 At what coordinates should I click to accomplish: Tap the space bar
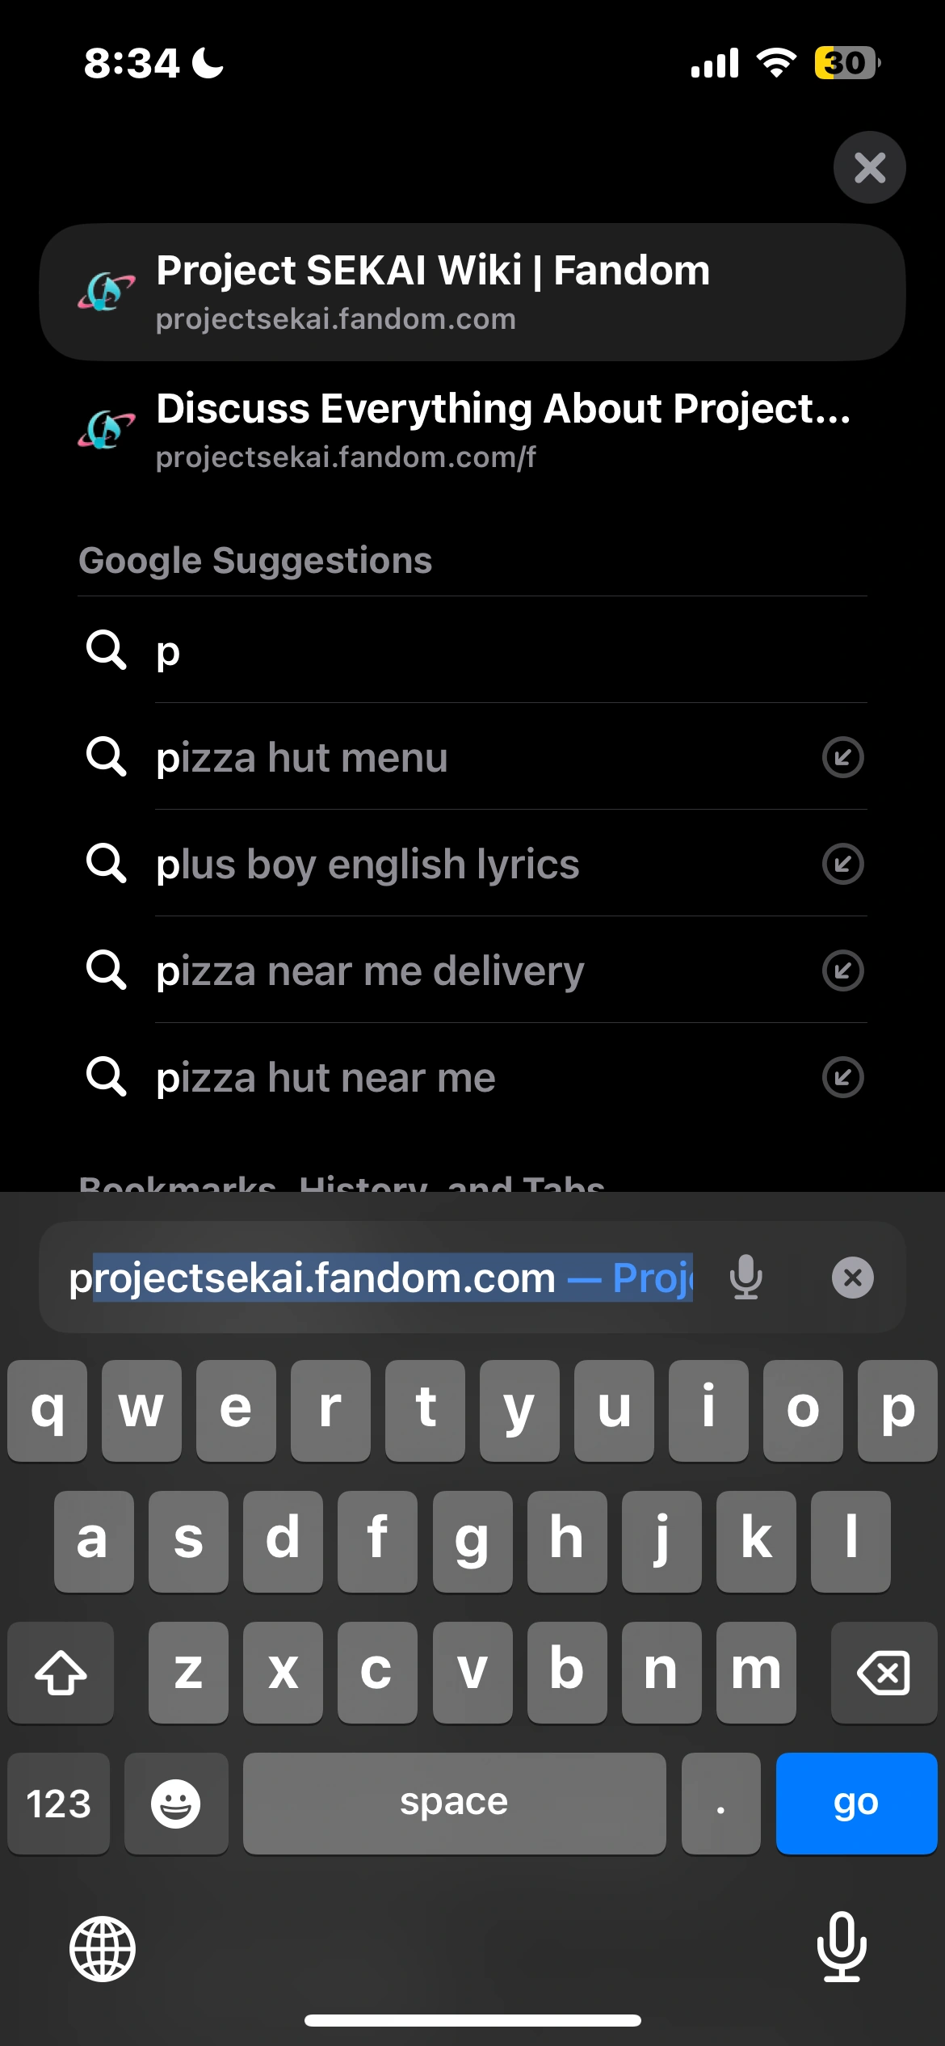(x=454, y=1803)
